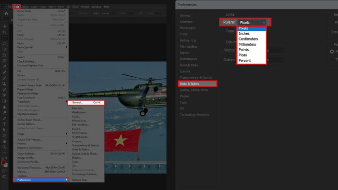The width and height of the screenshot is (338, 190).
Task: Open the Gutter units dropdown arrow
Action: pos(282,60)
